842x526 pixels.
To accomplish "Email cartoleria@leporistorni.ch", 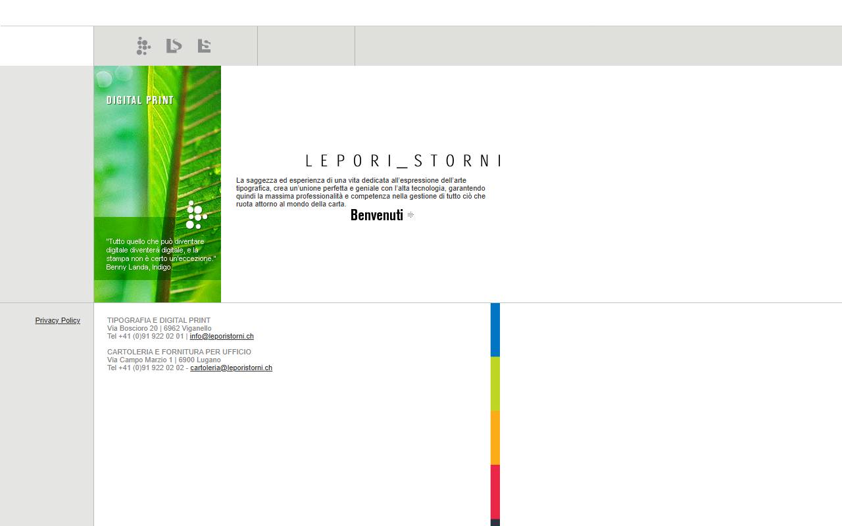I will [x=231, y=368].
